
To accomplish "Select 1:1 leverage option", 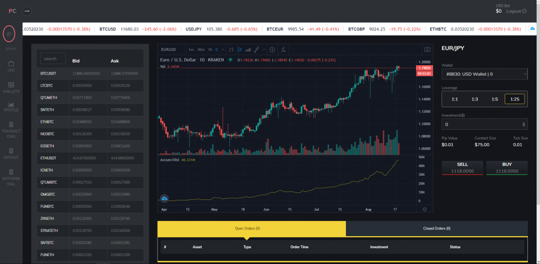I will click(455, 99).
